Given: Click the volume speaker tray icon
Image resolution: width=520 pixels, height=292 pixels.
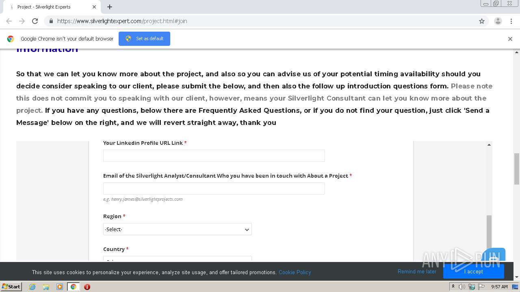Looking at the screenshot, I should 462,287.
